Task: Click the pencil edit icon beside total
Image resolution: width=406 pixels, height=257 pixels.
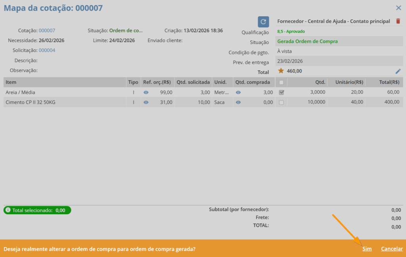Action: (x=398, y=71)
